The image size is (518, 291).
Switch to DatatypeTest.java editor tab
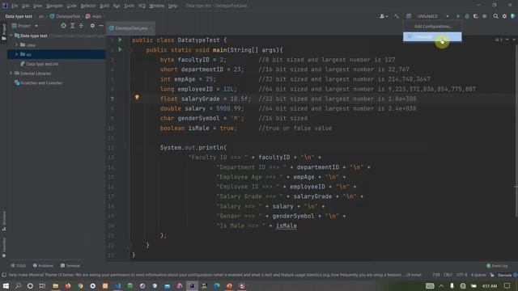click(x=130, y=28)
